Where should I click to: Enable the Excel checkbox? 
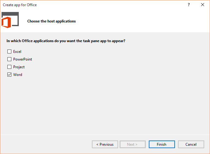point(9,52)
